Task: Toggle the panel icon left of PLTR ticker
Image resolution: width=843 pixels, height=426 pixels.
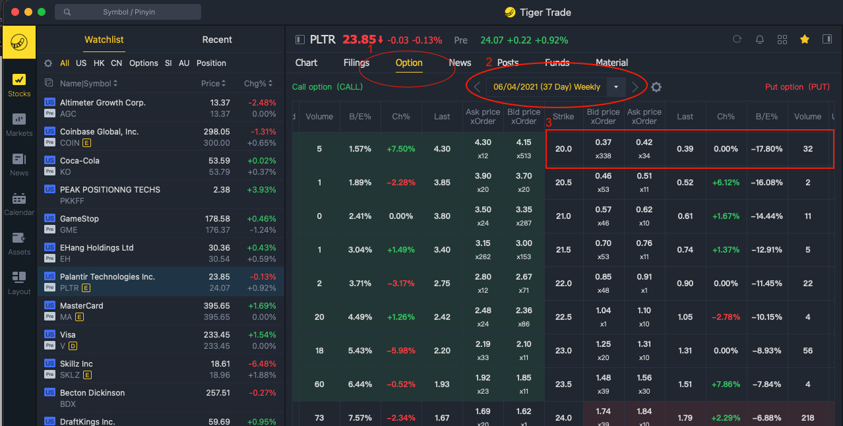Action: pyautogui.click(x=300, y=40)
